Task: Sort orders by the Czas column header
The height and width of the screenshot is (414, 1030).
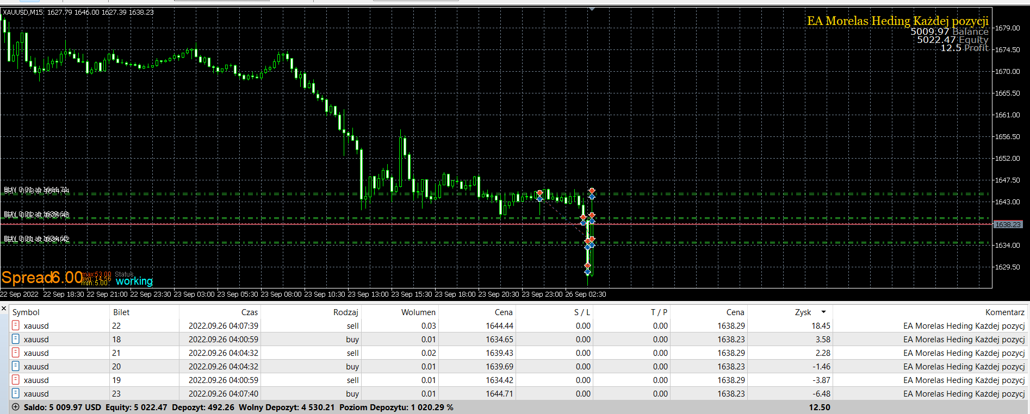Action: coord(250,312)
